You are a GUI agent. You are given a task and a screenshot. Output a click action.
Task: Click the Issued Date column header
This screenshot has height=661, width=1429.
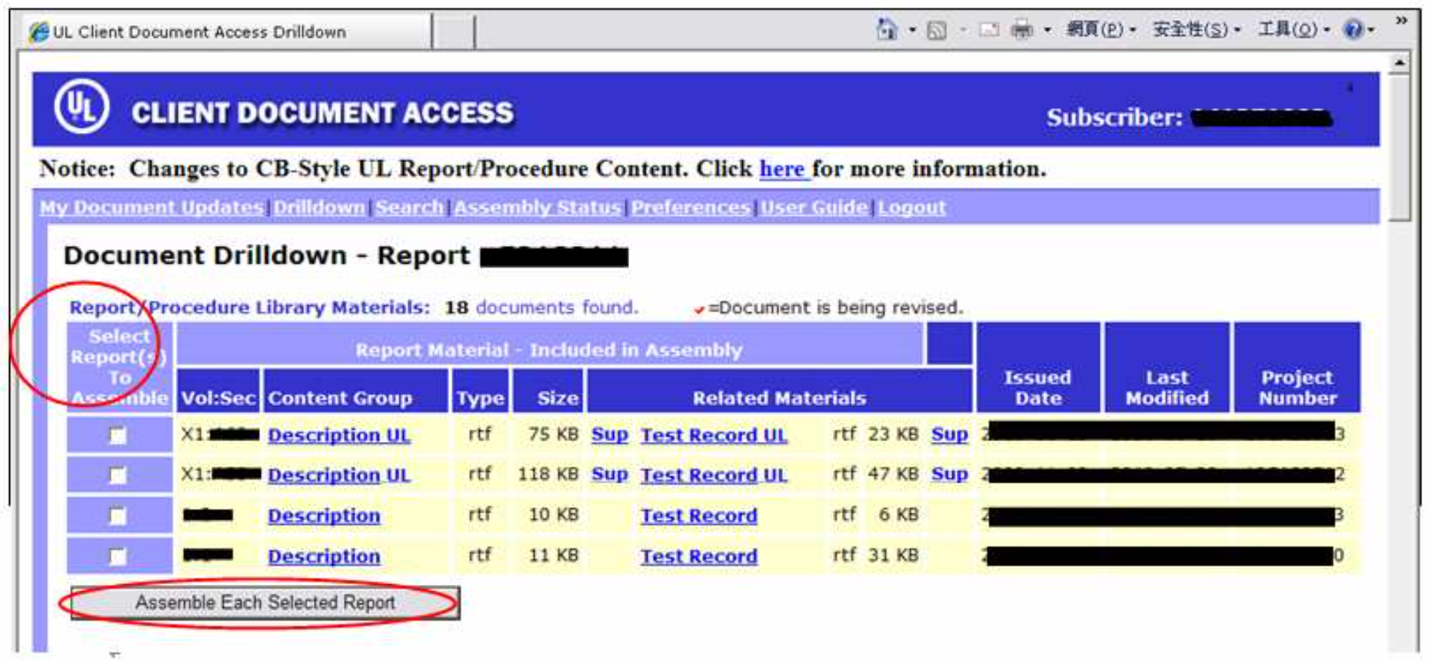point(1038,368)
